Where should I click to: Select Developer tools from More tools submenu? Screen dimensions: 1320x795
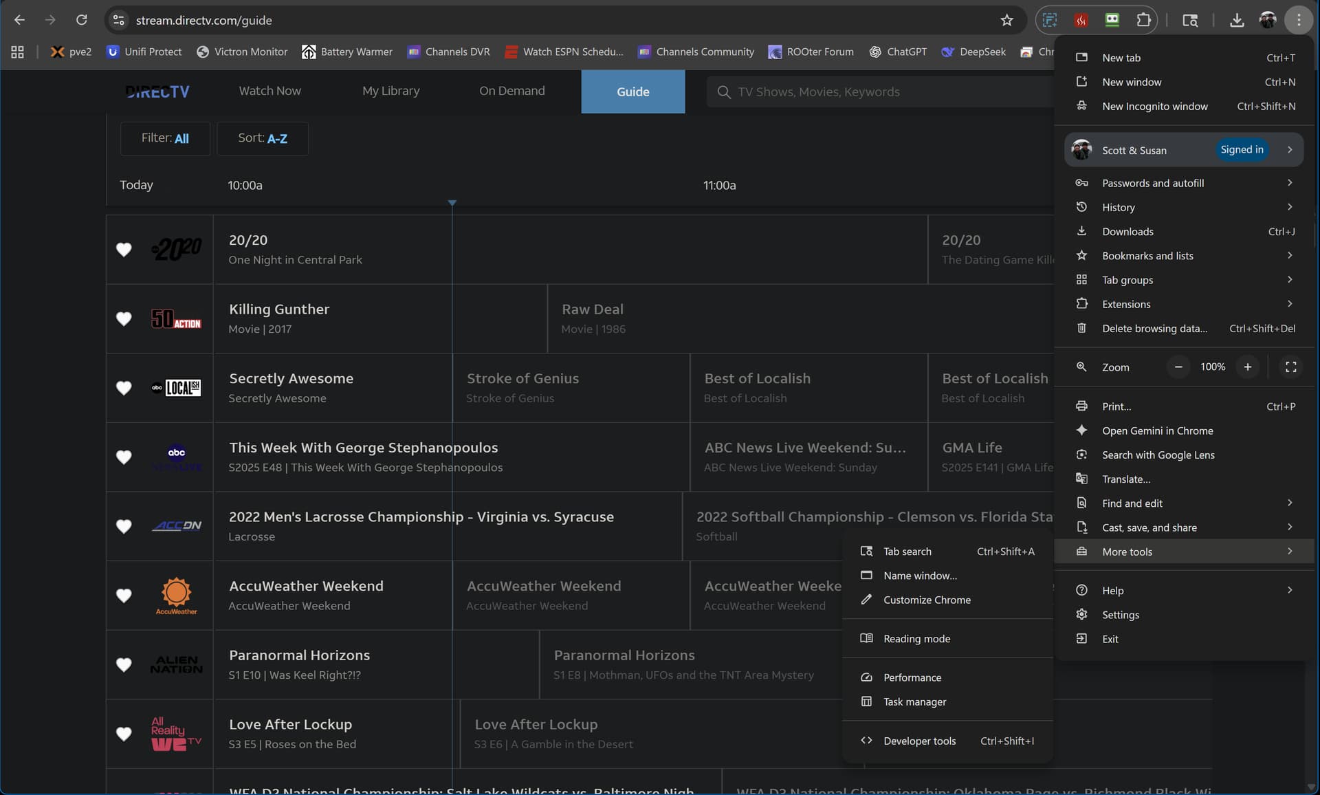tap(919, 741)
